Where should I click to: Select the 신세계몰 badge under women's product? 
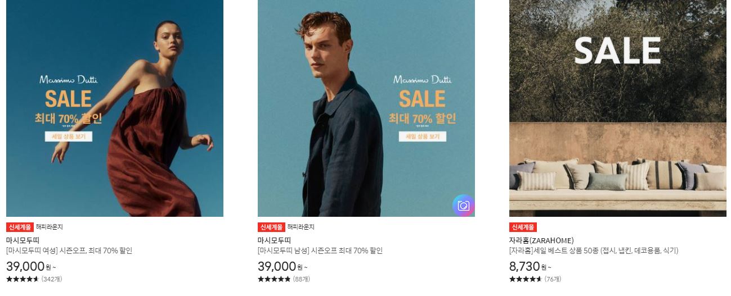[20, 227]
